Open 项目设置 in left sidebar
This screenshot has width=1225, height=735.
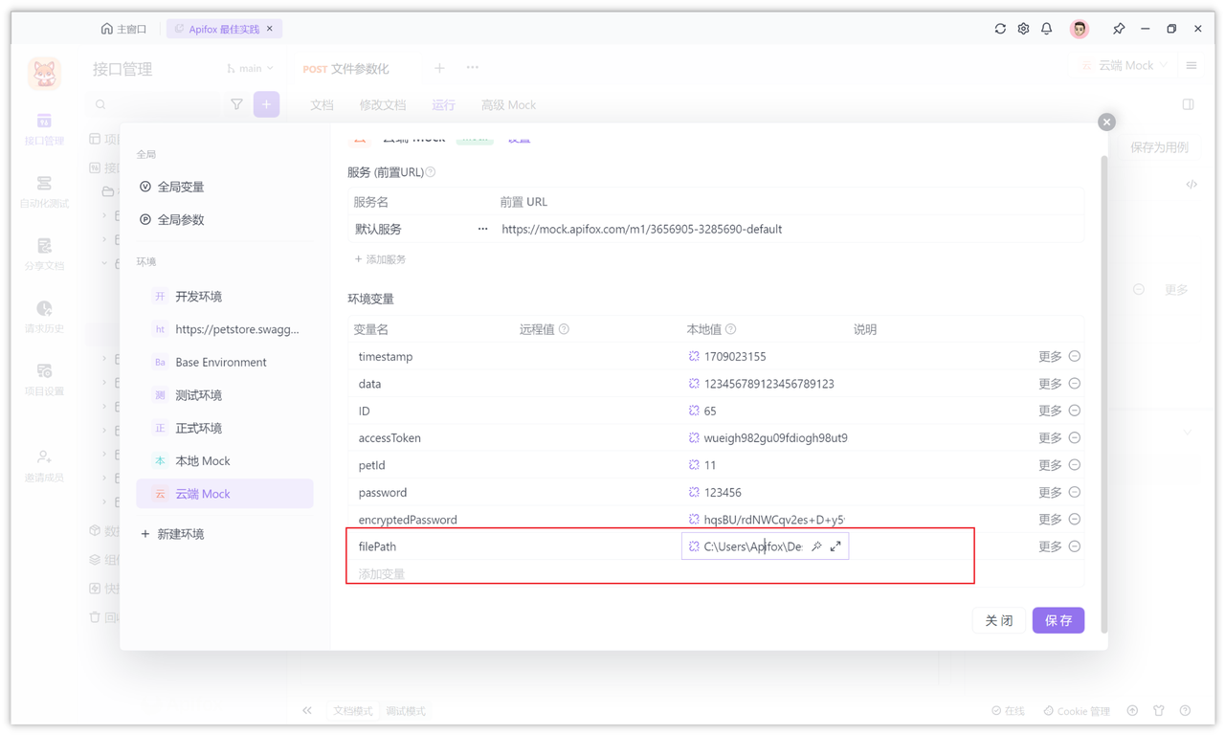coord(44,379)
